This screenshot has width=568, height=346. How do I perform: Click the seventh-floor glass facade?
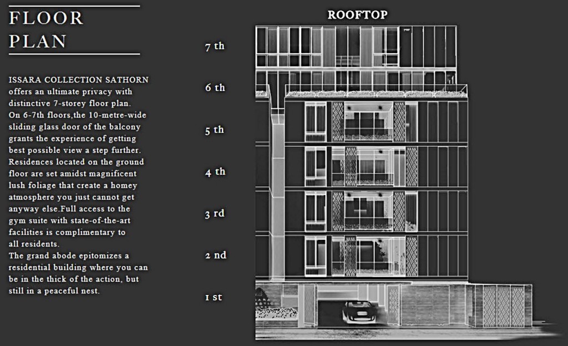tap(355, 47)
